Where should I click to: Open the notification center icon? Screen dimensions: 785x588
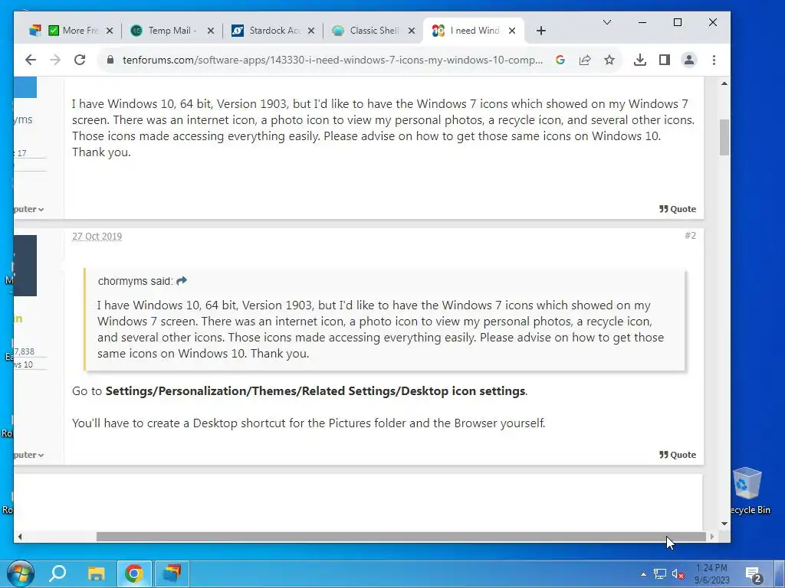click(754, 575)
